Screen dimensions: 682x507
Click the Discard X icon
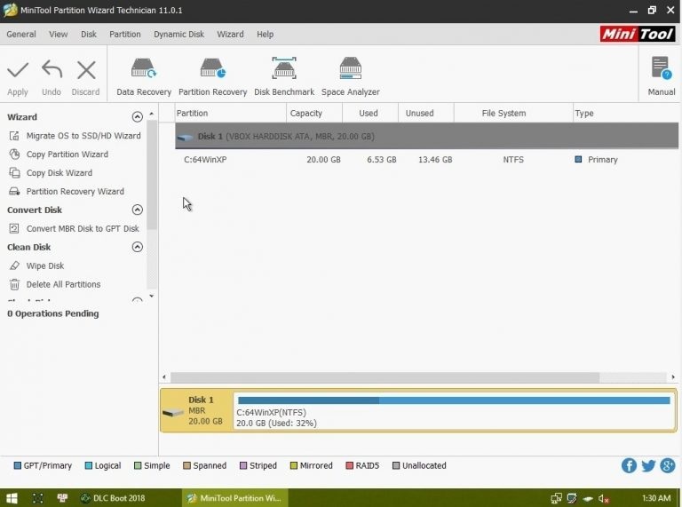pos(86,70)
